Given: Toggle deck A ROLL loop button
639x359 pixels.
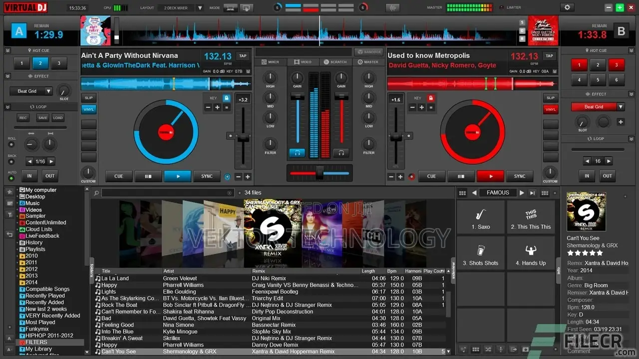Looking at the screenshot, I should pyautogui.click(x=11, y=145).
